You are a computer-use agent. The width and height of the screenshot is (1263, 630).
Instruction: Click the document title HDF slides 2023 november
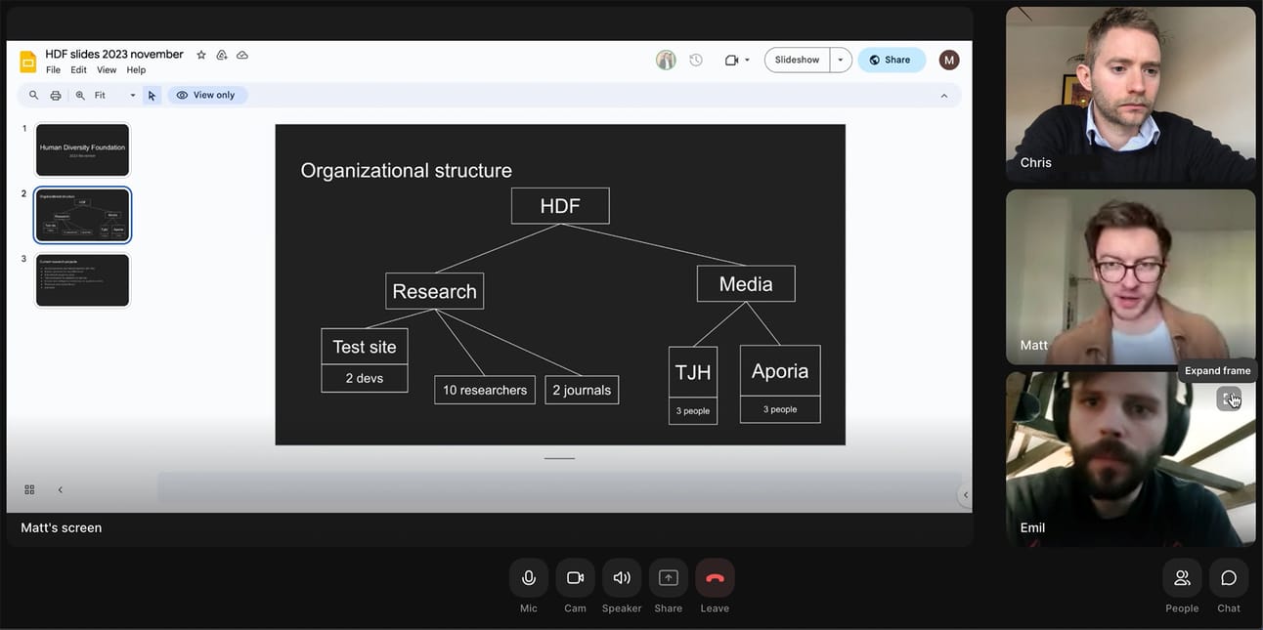(x=114, y=55)
